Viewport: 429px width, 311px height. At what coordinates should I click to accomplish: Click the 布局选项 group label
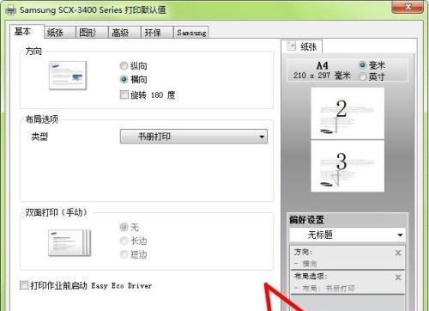tap(42, 119)
